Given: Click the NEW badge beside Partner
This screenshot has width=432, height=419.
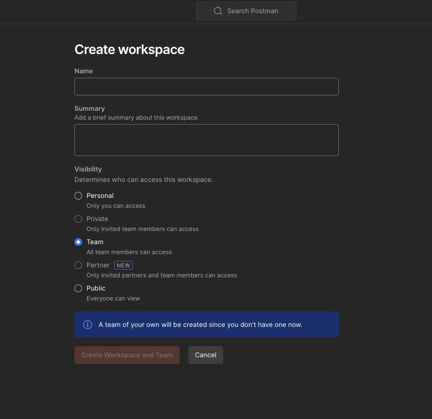Looking at the screenshot, I should click(x=123, y=265).
